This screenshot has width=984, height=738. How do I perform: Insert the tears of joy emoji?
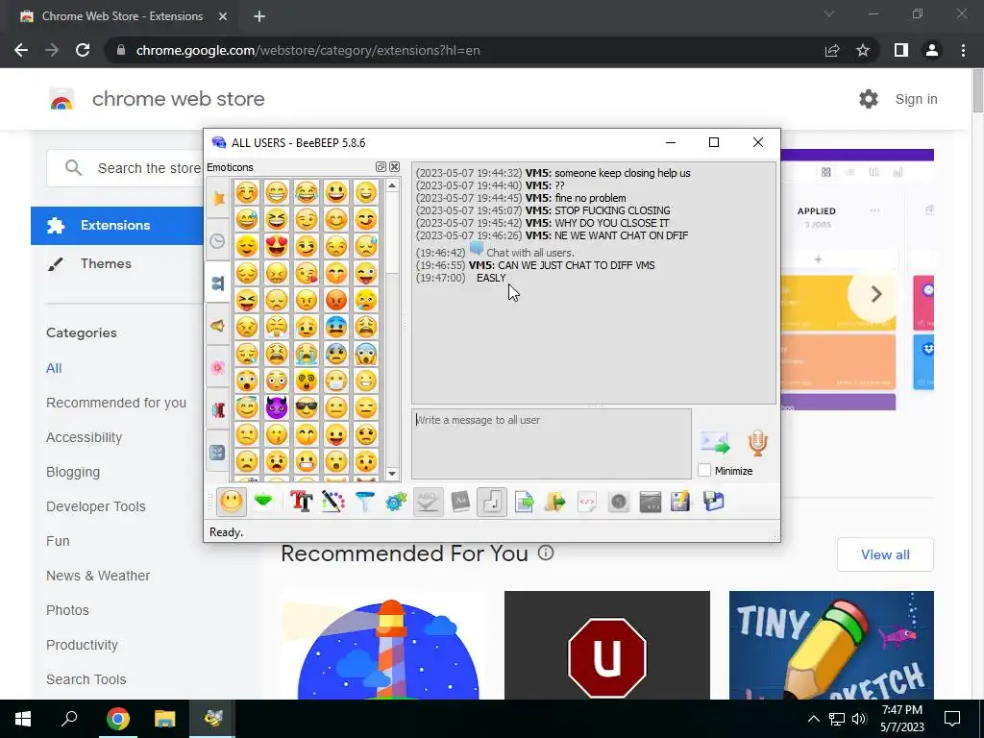(307, 192)
